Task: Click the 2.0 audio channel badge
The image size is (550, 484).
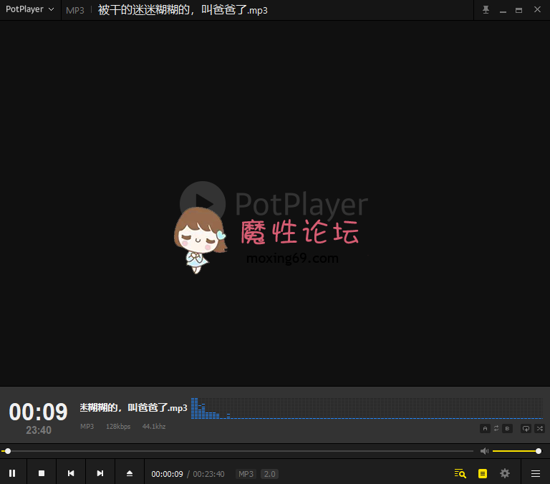Action: tap(269, 474)
